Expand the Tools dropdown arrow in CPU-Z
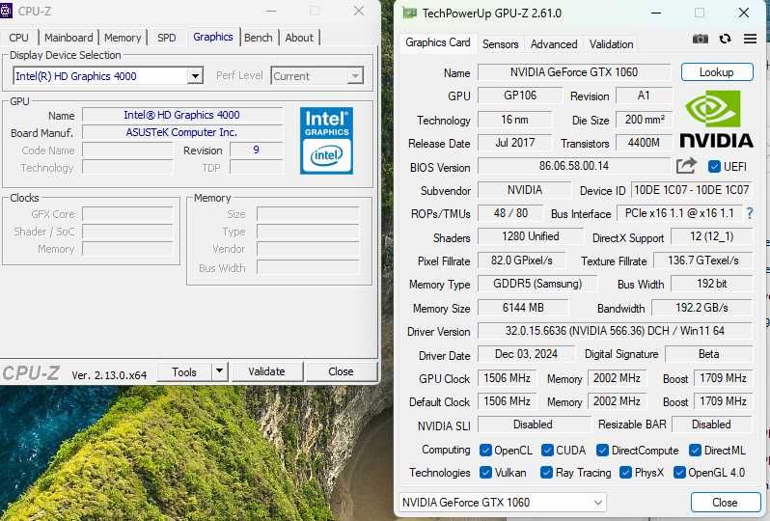Image resolution: width=770 pixels, height=521 pixels. [x=219, y=371]
